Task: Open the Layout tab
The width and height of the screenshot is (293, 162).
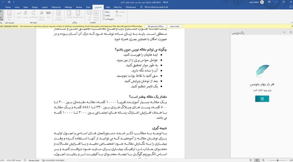Action: point(45,7)
